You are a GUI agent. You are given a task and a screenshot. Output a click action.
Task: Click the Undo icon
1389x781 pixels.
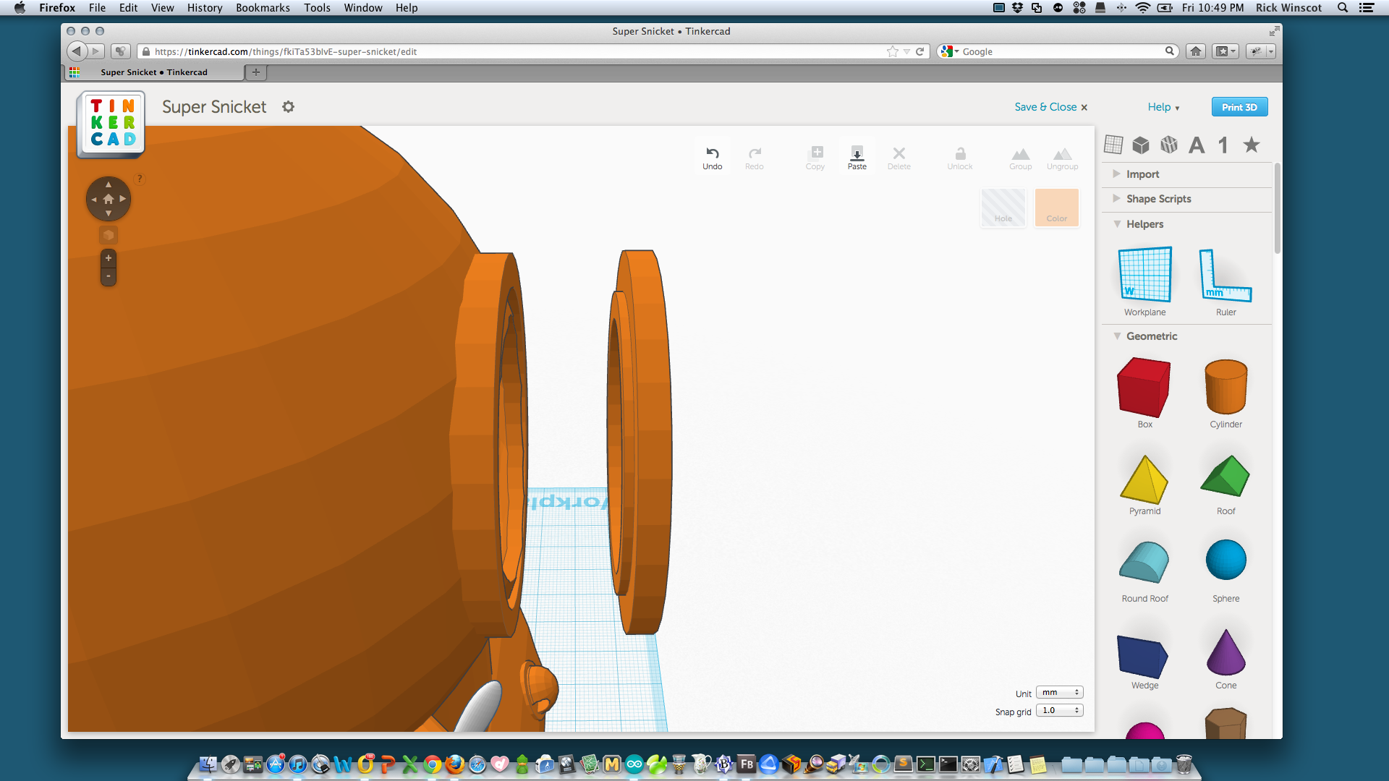pyautogui.click(x=712, y=153)
